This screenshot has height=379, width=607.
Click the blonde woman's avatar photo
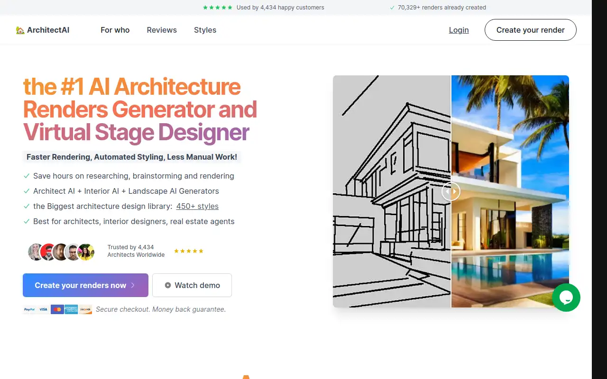[x=36, y=252]
